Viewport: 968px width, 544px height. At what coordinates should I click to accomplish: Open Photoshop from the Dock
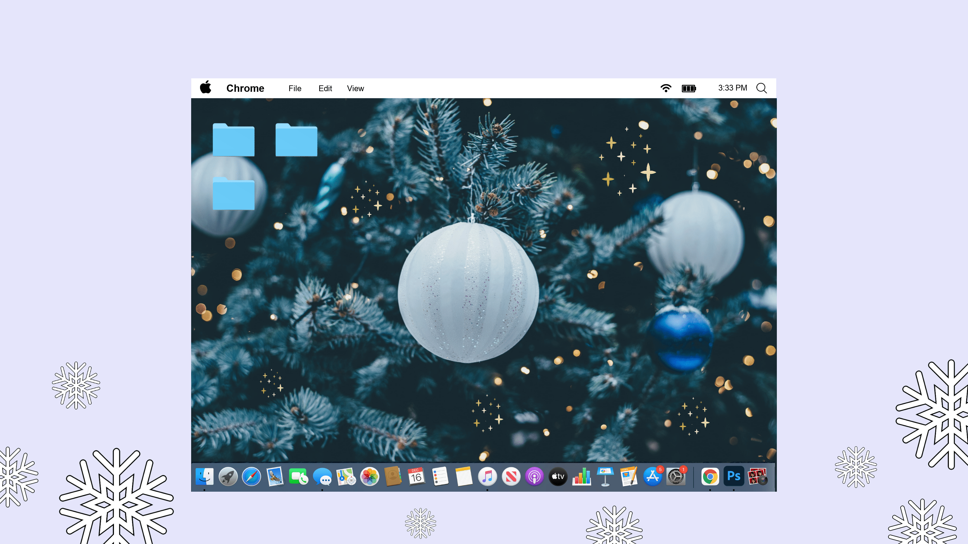pyautogui.click(x=733, y=476)
